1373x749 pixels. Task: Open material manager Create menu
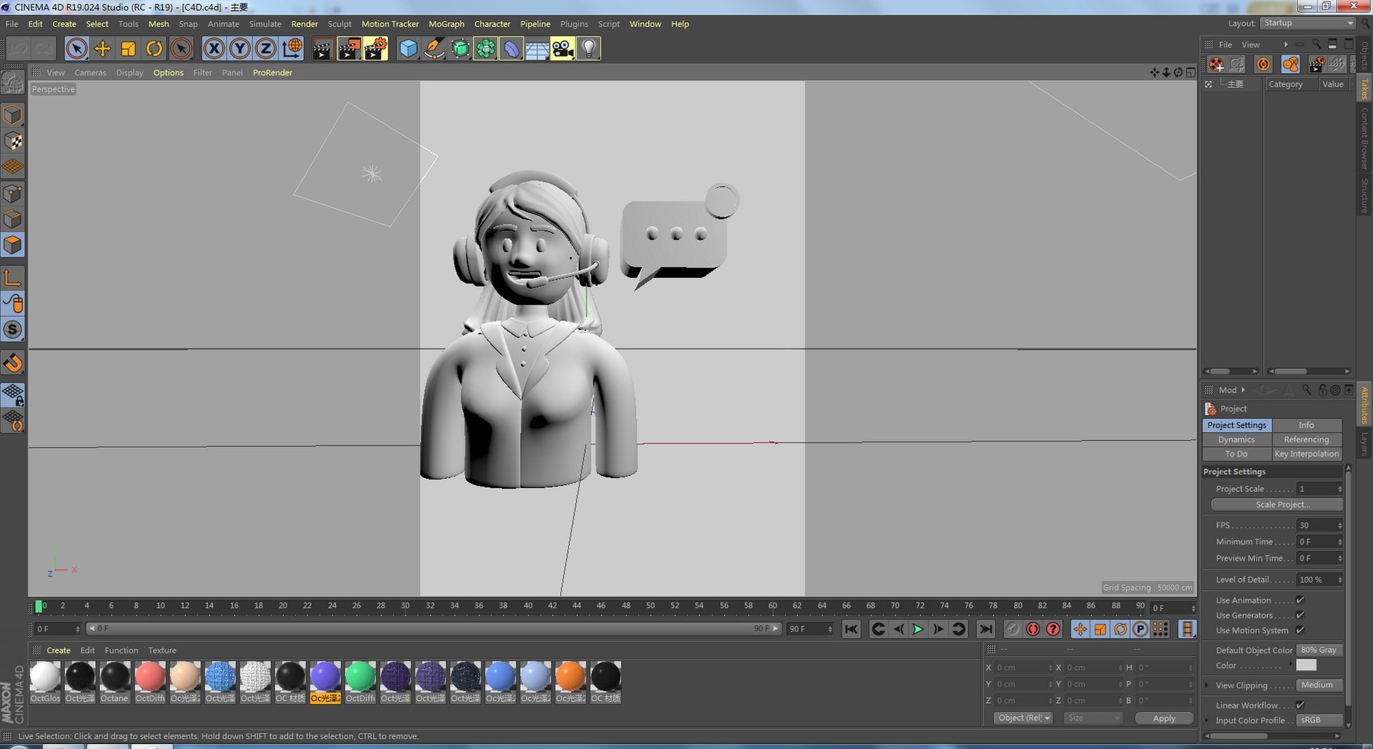59,650
